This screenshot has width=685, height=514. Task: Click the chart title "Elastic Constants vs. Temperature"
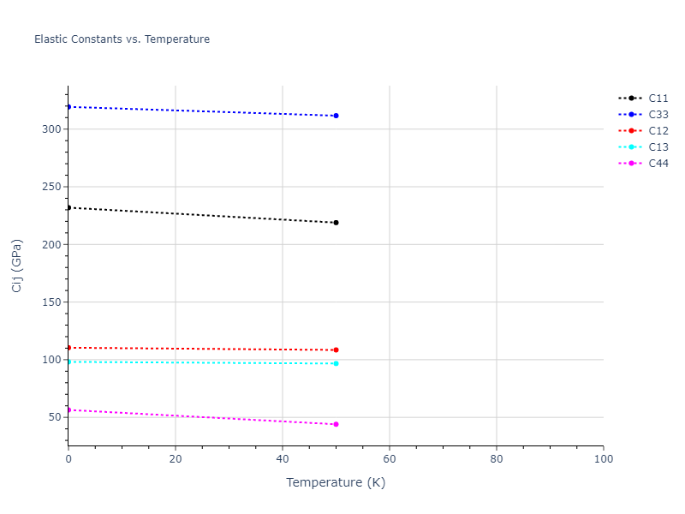[x=122, y=39]
